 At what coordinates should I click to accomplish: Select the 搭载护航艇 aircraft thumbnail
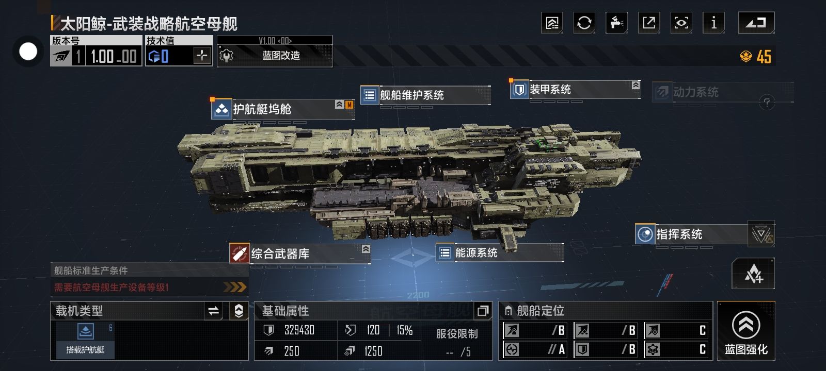pos(85,340)
